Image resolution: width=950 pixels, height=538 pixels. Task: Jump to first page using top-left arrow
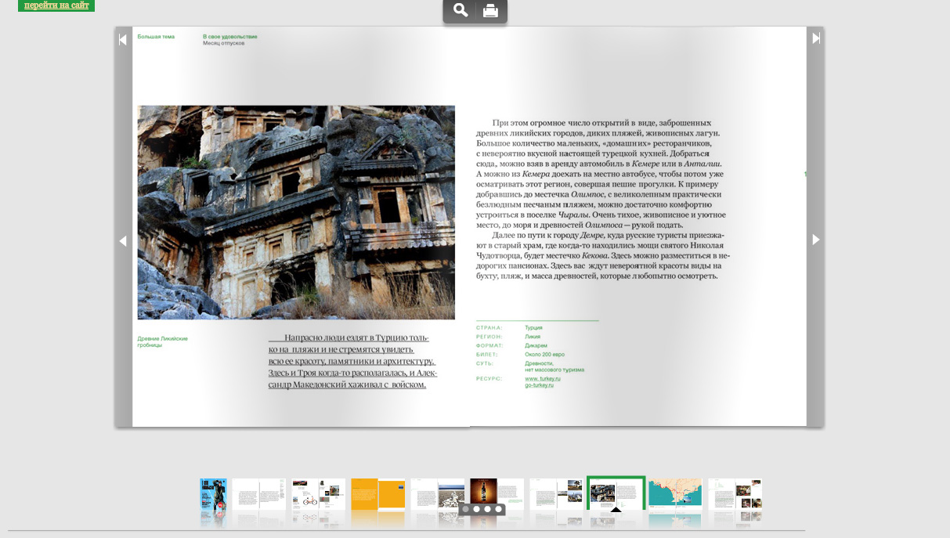(x=123, y=39)
